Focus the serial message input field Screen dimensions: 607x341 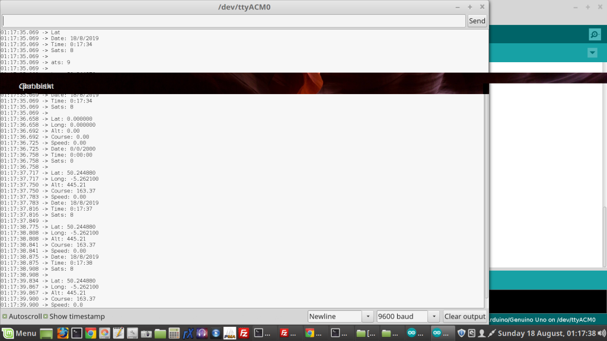[234, 21]
